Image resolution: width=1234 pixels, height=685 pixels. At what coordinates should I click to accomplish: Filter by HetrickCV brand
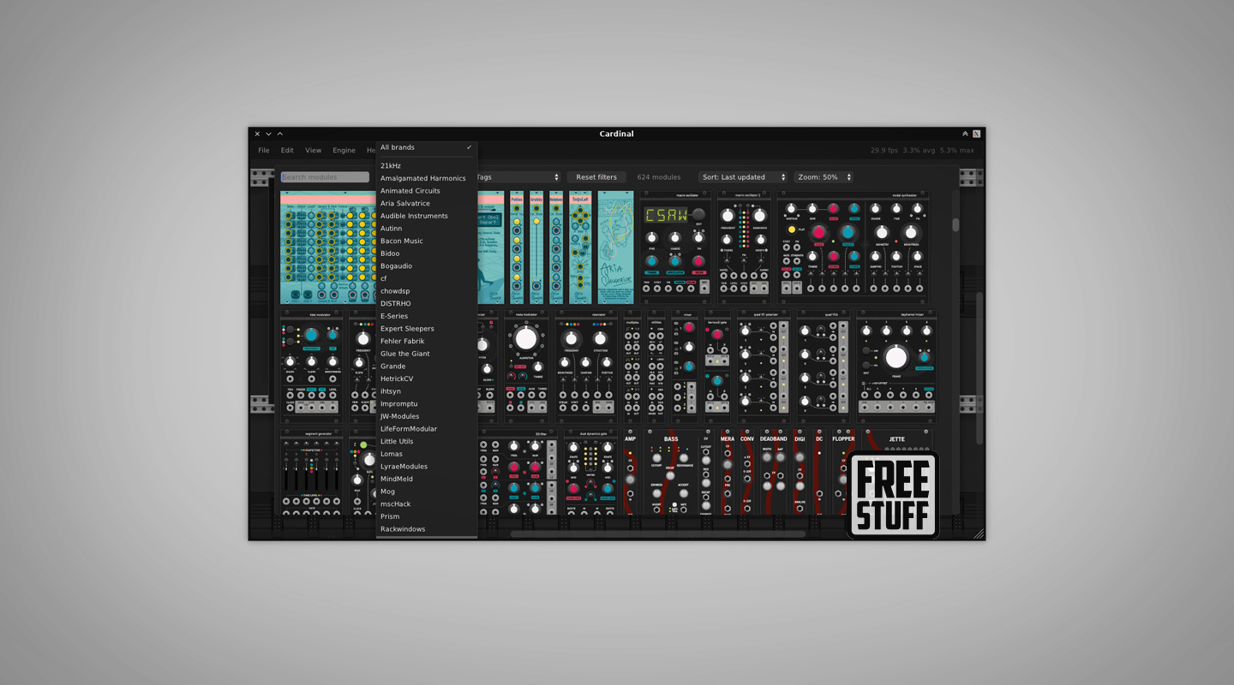(427, 378)
